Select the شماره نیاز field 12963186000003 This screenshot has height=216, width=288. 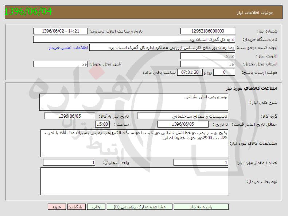point(208,31)
